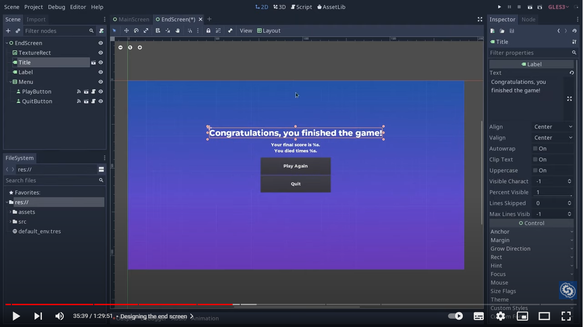This screenshot has height=327, width=583.
Task: Stop the running project in editor
Action: point(519,7)
